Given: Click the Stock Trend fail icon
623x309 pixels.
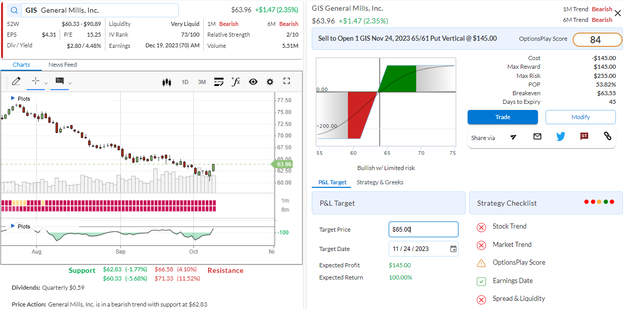Looking at the screenshot, I should click(x=481, y=227).
